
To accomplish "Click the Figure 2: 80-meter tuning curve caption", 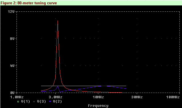I will coord(29,3).
